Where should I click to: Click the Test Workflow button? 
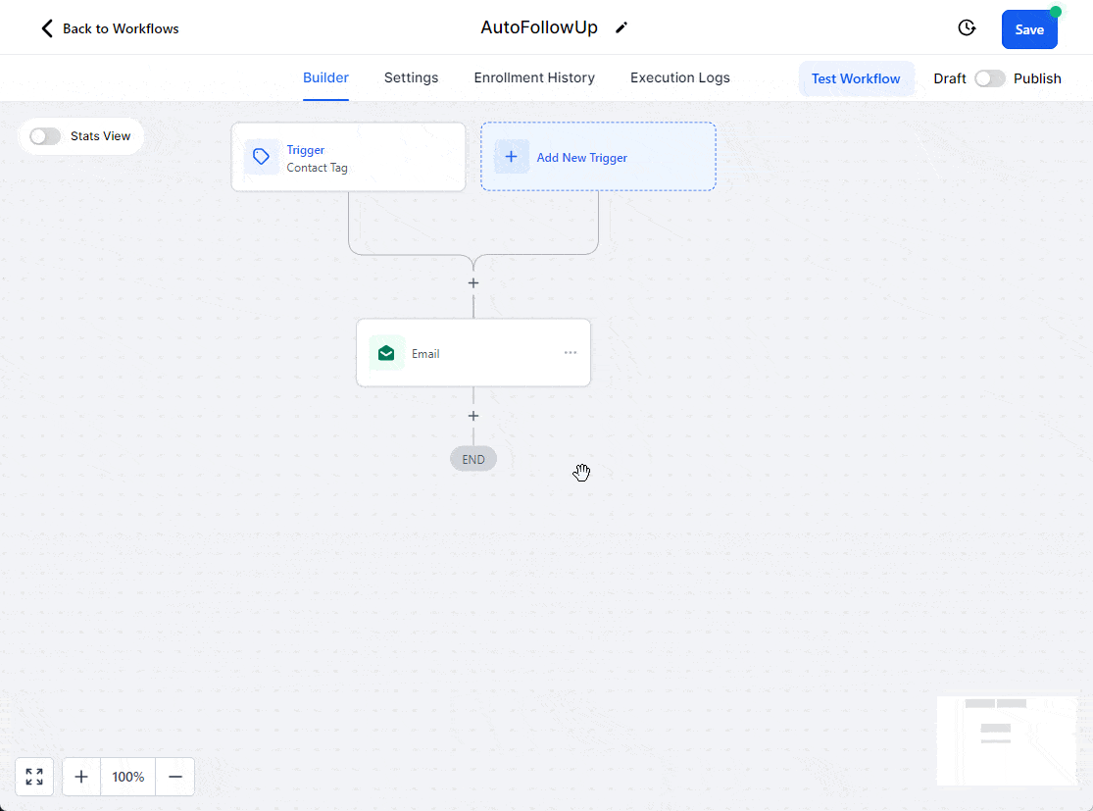click(x=856, y=78)
